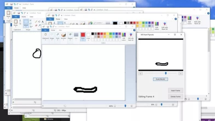
Task: Click Edit with Paint 3D in rightmost Paint window
Action: click(x=197, y=21)
